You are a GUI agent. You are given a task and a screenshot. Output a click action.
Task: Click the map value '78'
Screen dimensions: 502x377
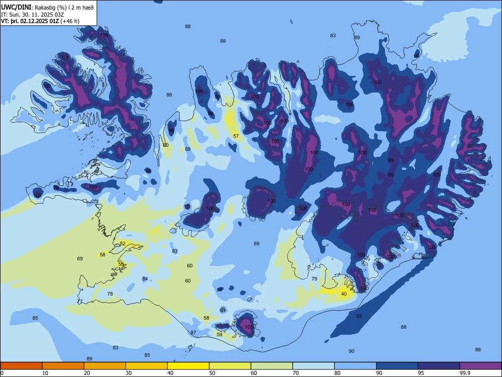point(110,294)
